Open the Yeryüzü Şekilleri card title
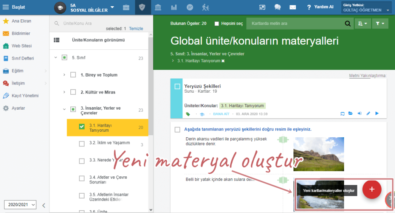 202,86
